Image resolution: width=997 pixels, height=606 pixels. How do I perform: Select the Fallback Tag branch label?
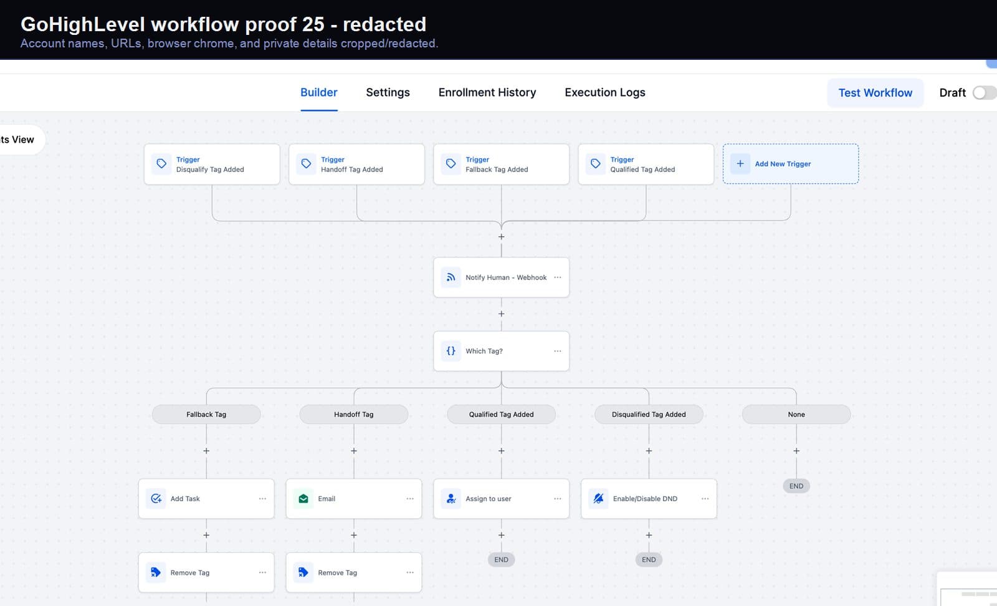pyautogui.click(x=206, y=415)
